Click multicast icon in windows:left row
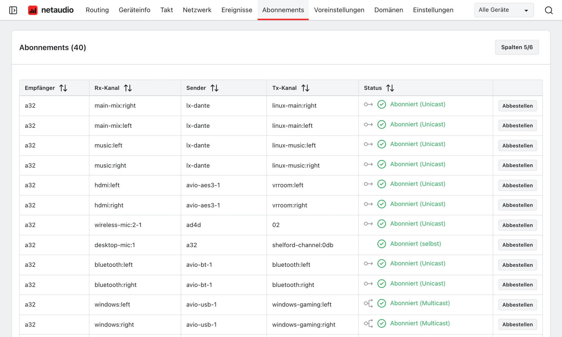The width and height of the screenshot is (562, 337). tap(368, 303)
